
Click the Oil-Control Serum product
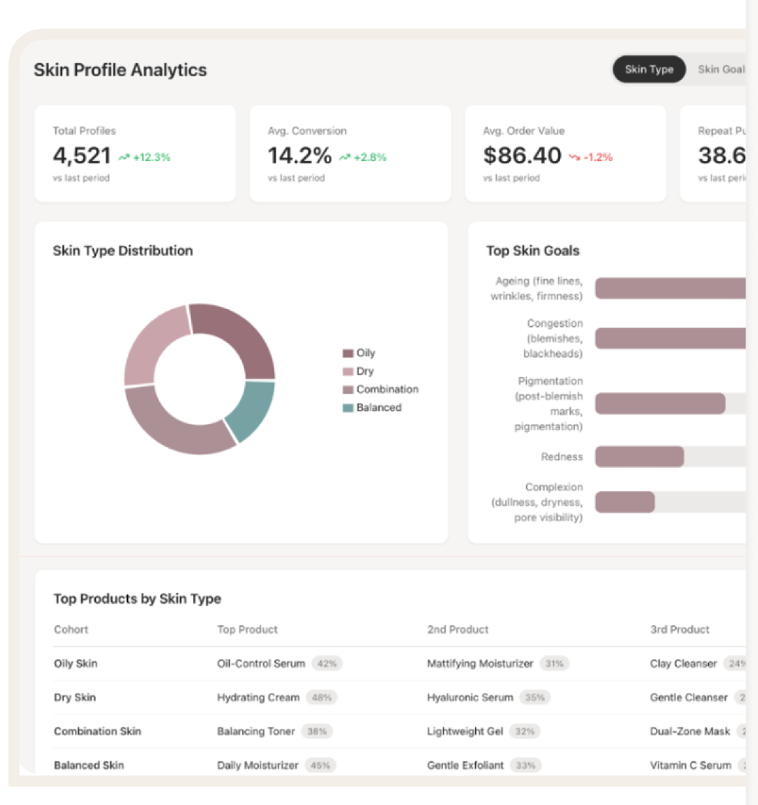pyautogui.click(x=261, y=663)
